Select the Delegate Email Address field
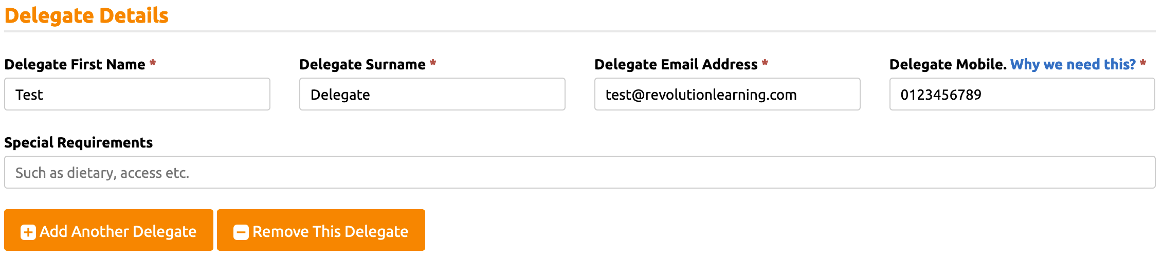 point(727,95)
